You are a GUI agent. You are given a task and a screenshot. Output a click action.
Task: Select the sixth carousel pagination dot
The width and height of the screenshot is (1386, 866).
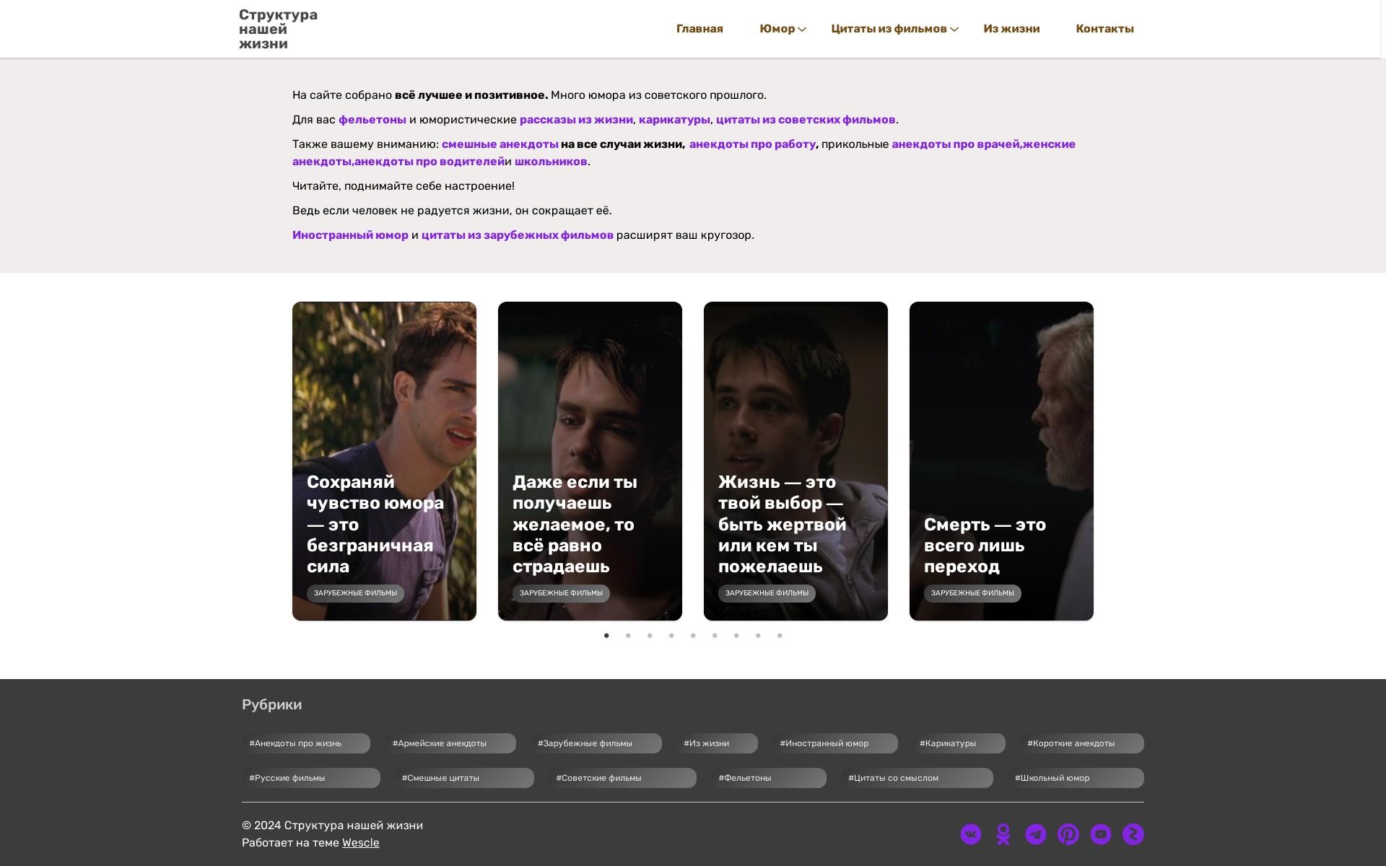coord(715,636)
